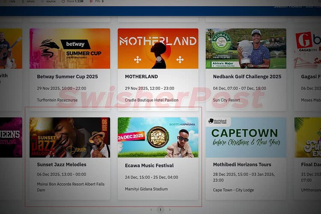Click the Nedbank Golf Challenge banner image
This screenshot has width=321, height=214.
click(x=246, y=48)
